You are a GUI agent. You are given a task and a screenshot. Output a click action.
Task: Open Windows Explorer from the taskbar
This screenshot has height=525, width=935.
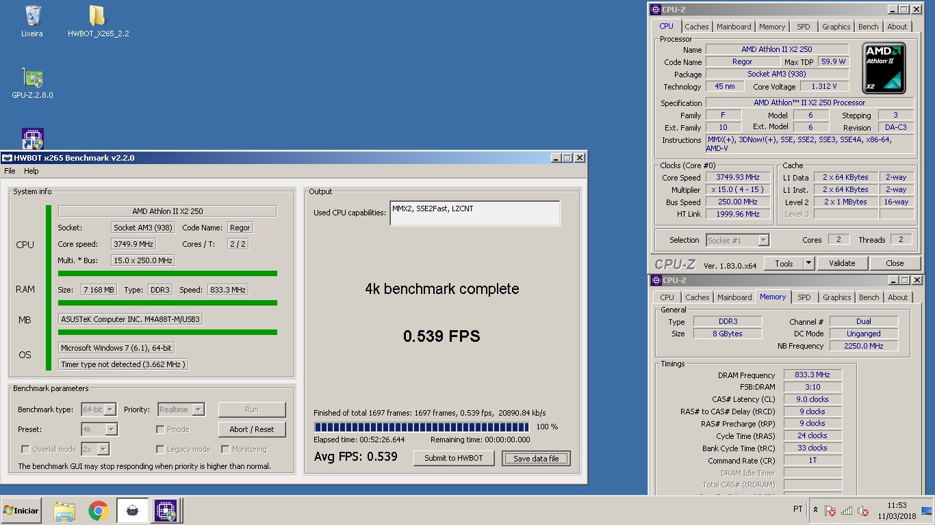tap(64, 511)
